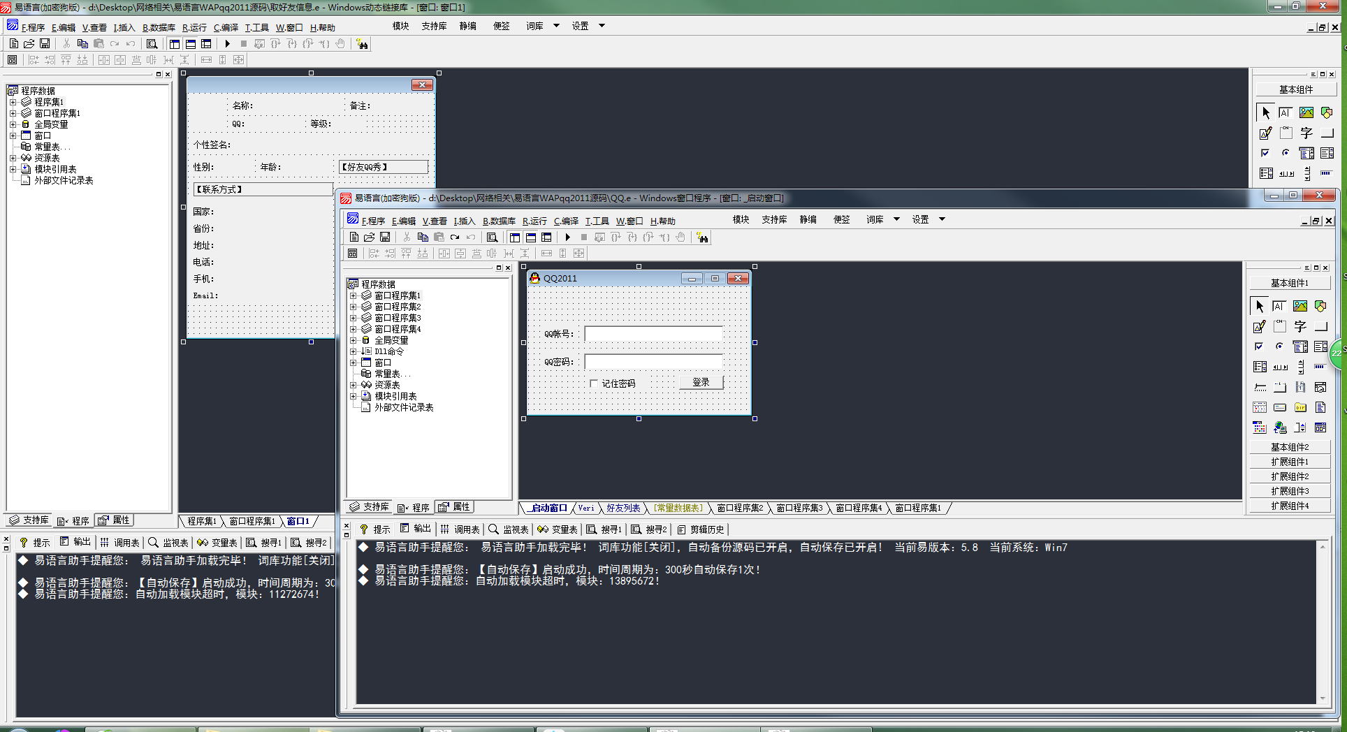The width and height of the screenshot is (1347, 732).
Task: Switch to the [常量数据表] tab
Action: point(678,508)
